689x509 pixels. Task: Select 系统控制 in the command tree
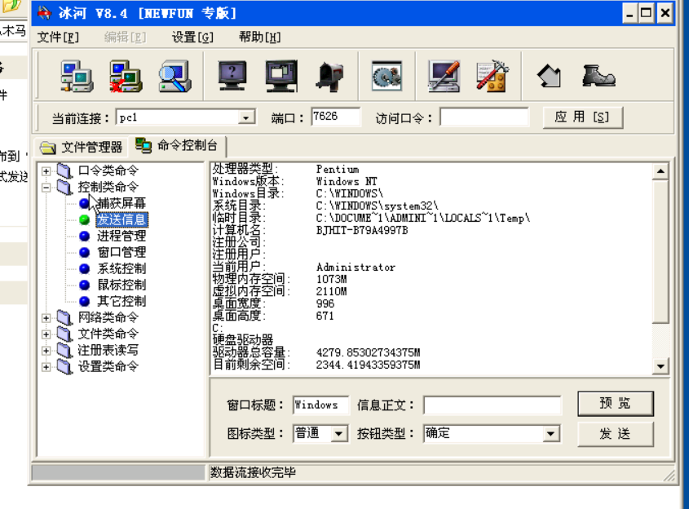[x=121, y=268]
